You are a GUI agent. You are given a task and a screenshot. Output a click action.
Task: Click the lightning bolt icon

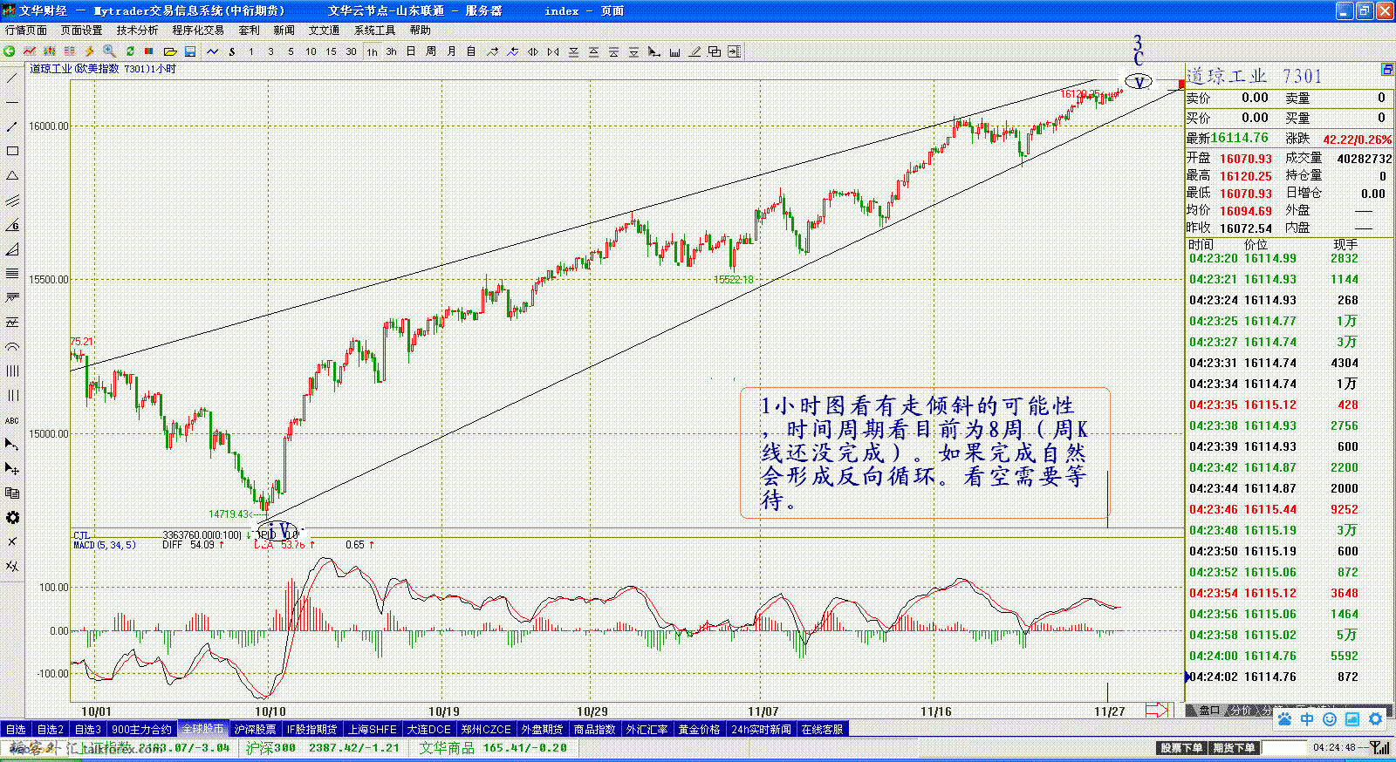[x=89, y=51]
